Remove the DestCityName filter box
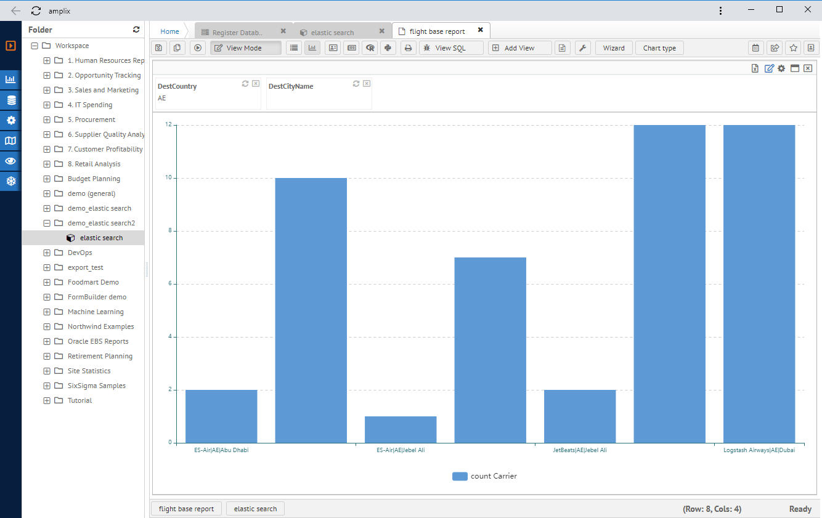The width and height of the screenshot is (822, 518). 367,84
